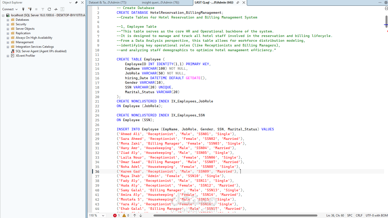Screen dimensions: 388x218
Task: Expand the Security folder
Action: tap(8, 24)
